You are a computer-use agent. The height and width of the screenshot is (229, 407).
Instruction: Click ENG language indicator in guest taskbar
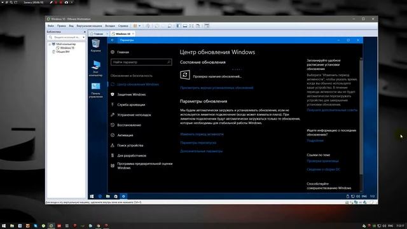coord(364,197)
